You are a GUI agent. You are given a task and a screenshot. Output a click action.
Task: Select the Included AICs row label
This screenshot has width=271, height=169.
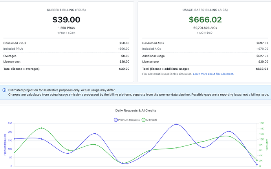151,49
